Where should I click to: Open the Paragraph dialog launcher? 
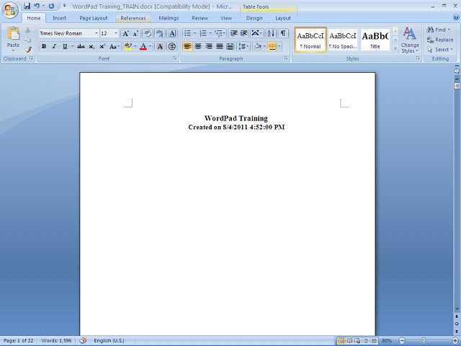point(286,58)
